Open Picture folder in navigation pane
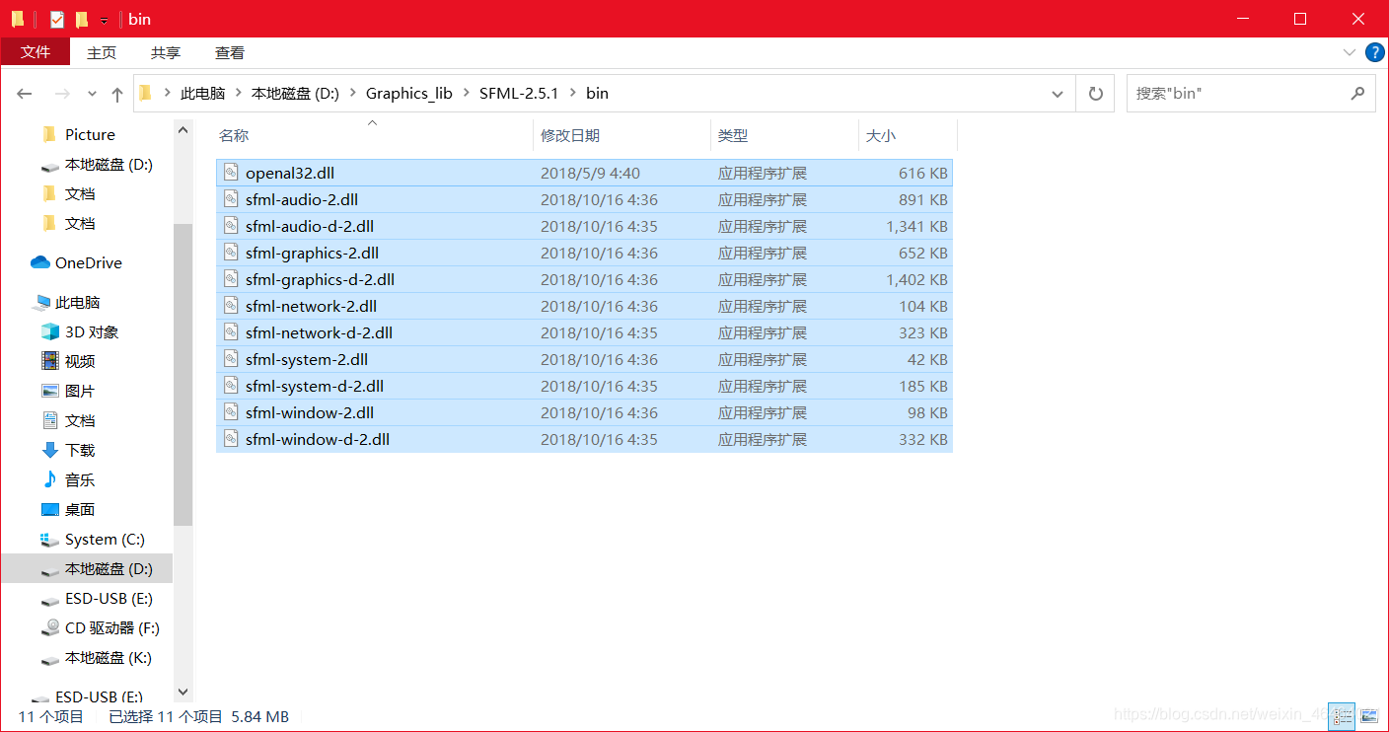Screen dimensions: 1389x732 click(90, 135)
